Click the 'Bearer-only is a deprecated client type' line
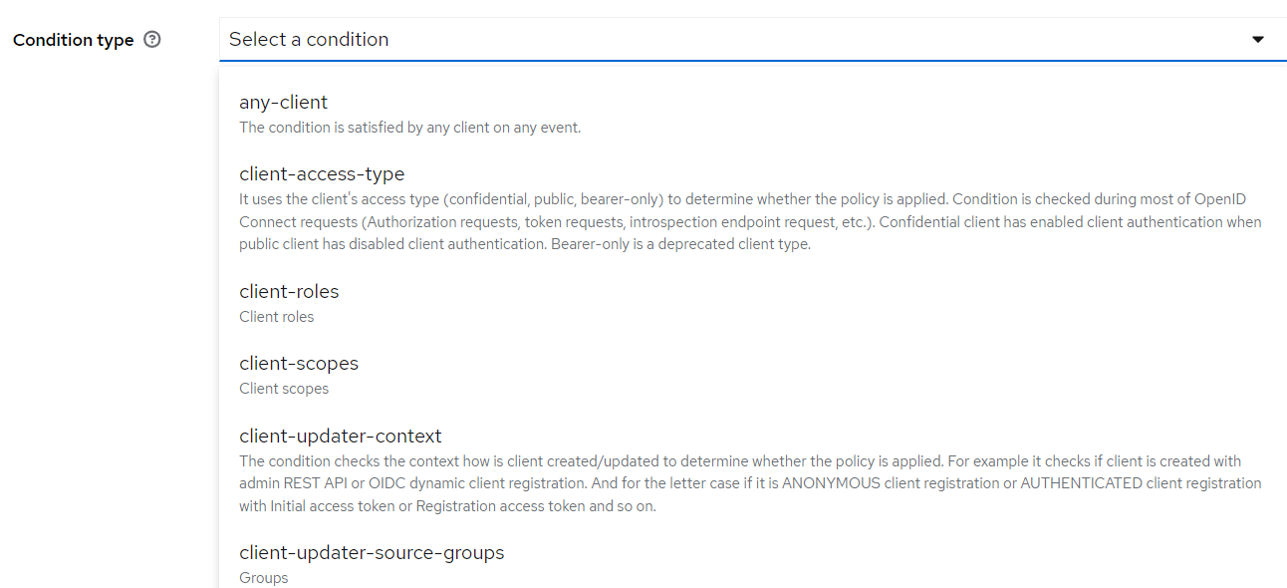This screenshot has width=1287, height=588. coord(680,244)
